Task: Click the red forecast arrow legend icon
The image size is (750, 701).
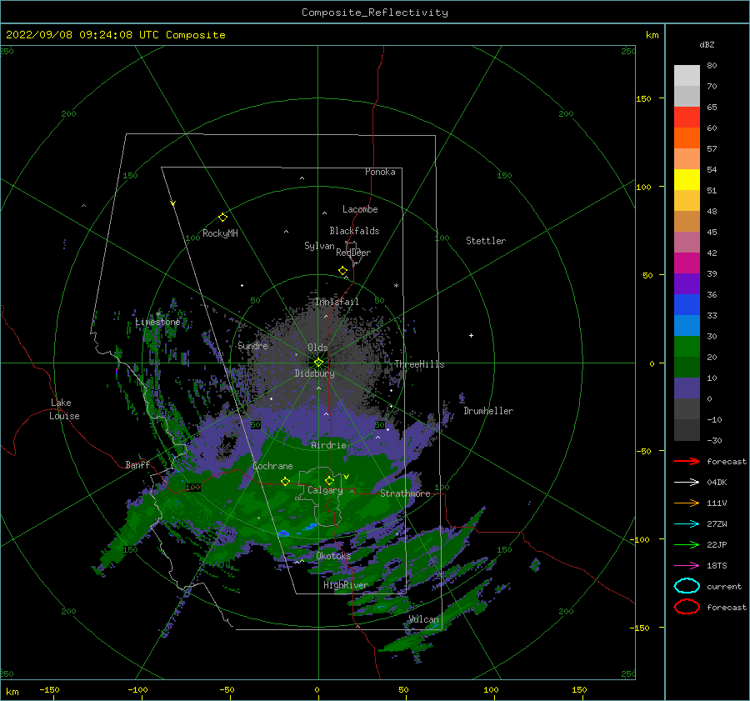Action: (687, 461)
